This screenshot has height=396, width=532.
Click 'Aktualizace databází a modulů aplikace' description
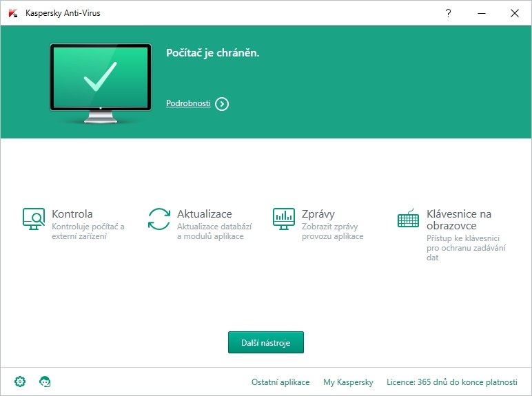(214, 231)
